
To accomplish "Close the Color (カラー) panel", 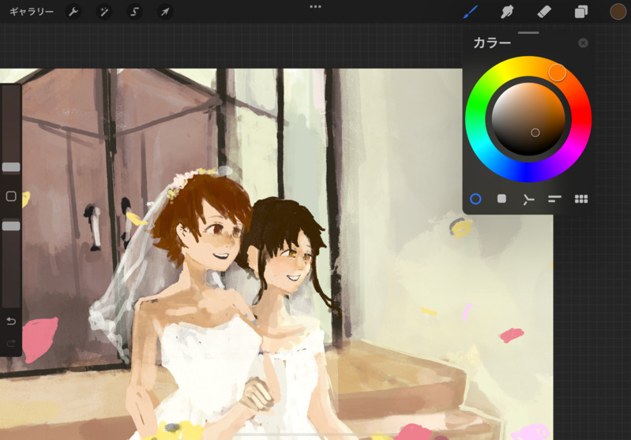I will [583, 43].
